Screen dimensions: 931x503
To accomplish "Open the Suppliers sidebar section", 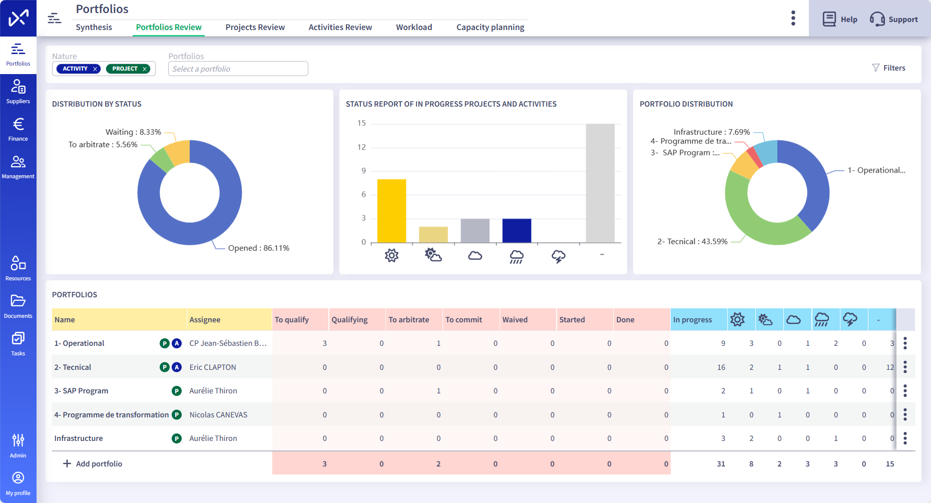I will (18, 92).
